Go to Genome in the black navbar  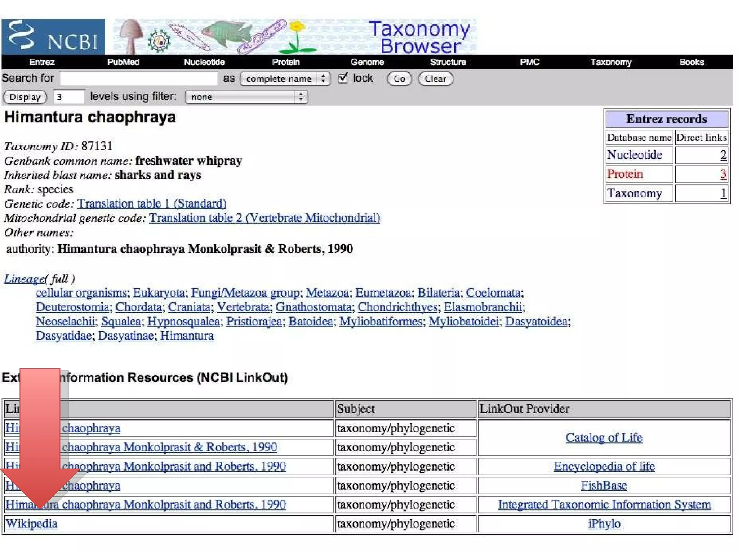pyautogui.click(x=367, y=62)
